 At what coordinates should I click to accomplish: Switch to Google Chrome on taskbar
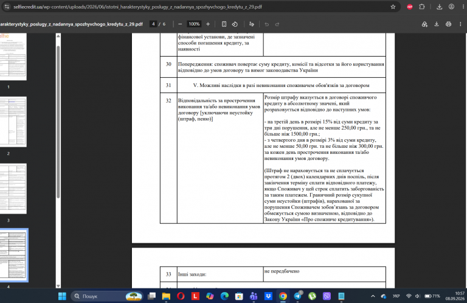click(x=283, y=296)
